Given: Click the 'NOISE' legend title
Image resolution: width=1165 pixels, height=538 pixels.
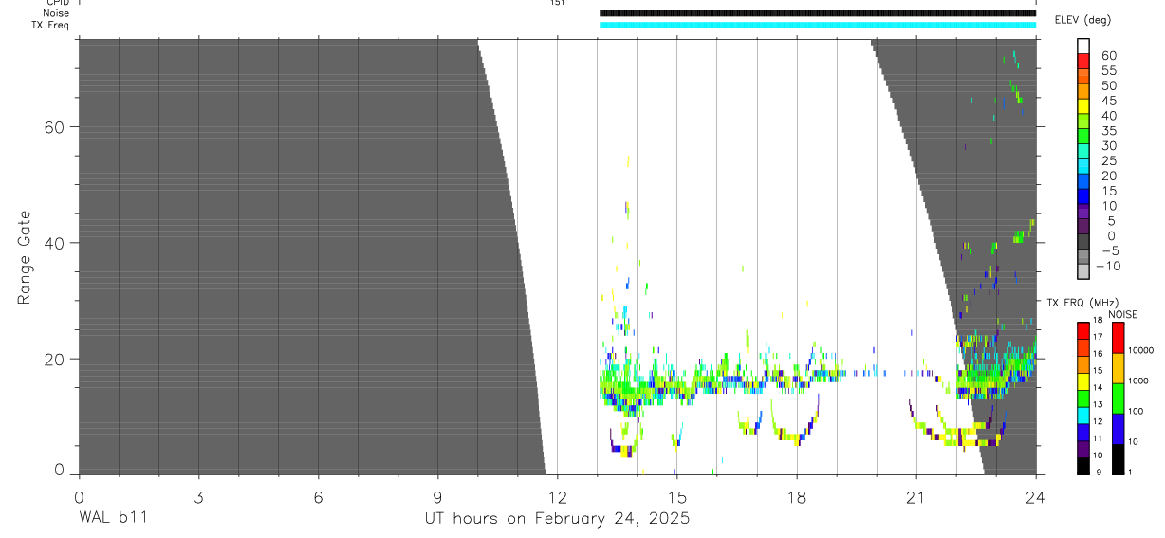Looking at the screenshot, I should point(1123,314).
